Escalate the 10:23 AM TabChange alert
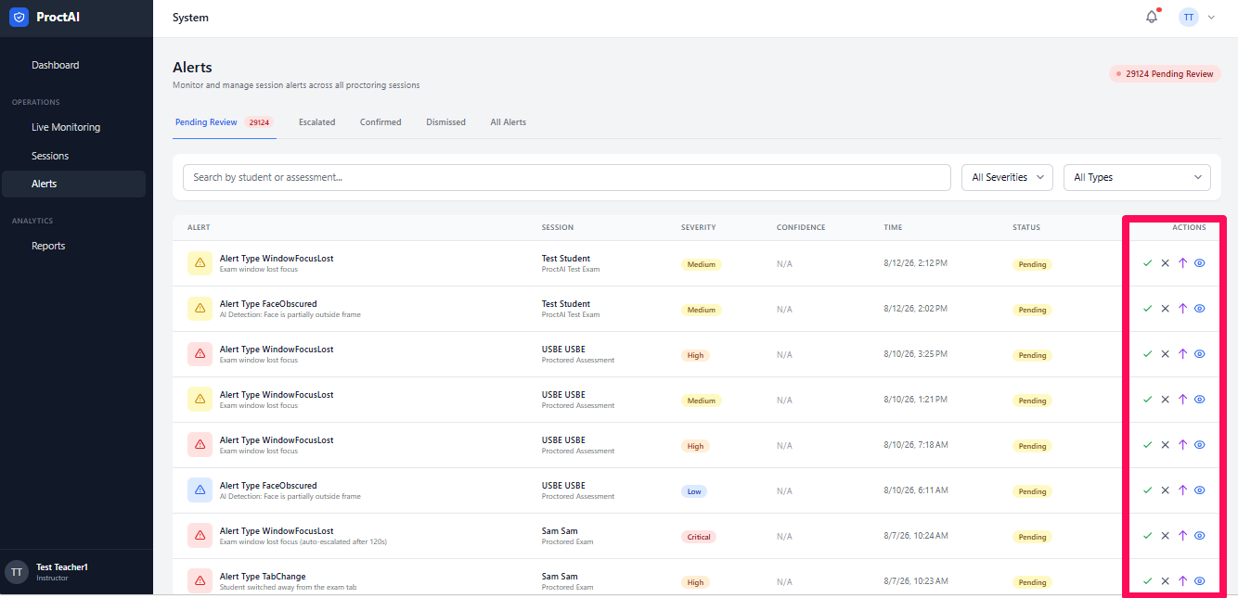The height and width of the screenshot is (598, 1238). coord(1182,581)
